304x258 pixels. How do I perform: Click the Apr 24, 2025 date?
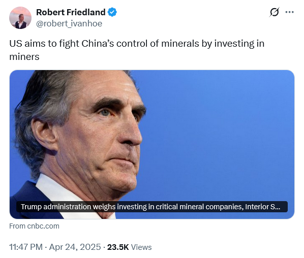[x=75, y=247]
